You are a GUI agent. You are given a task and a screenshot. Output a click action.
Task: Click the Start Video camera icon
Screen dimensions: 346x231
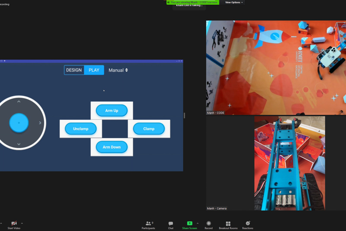tap(14, 224)
